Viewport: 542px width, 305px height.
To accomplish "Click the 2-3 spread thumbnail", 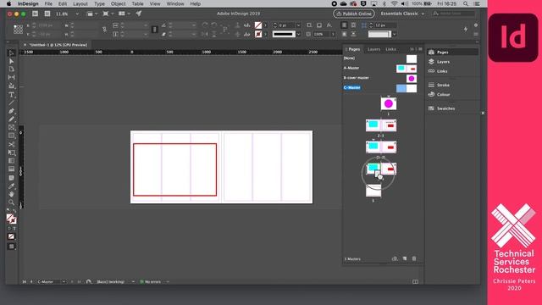I will coord(381,125).
